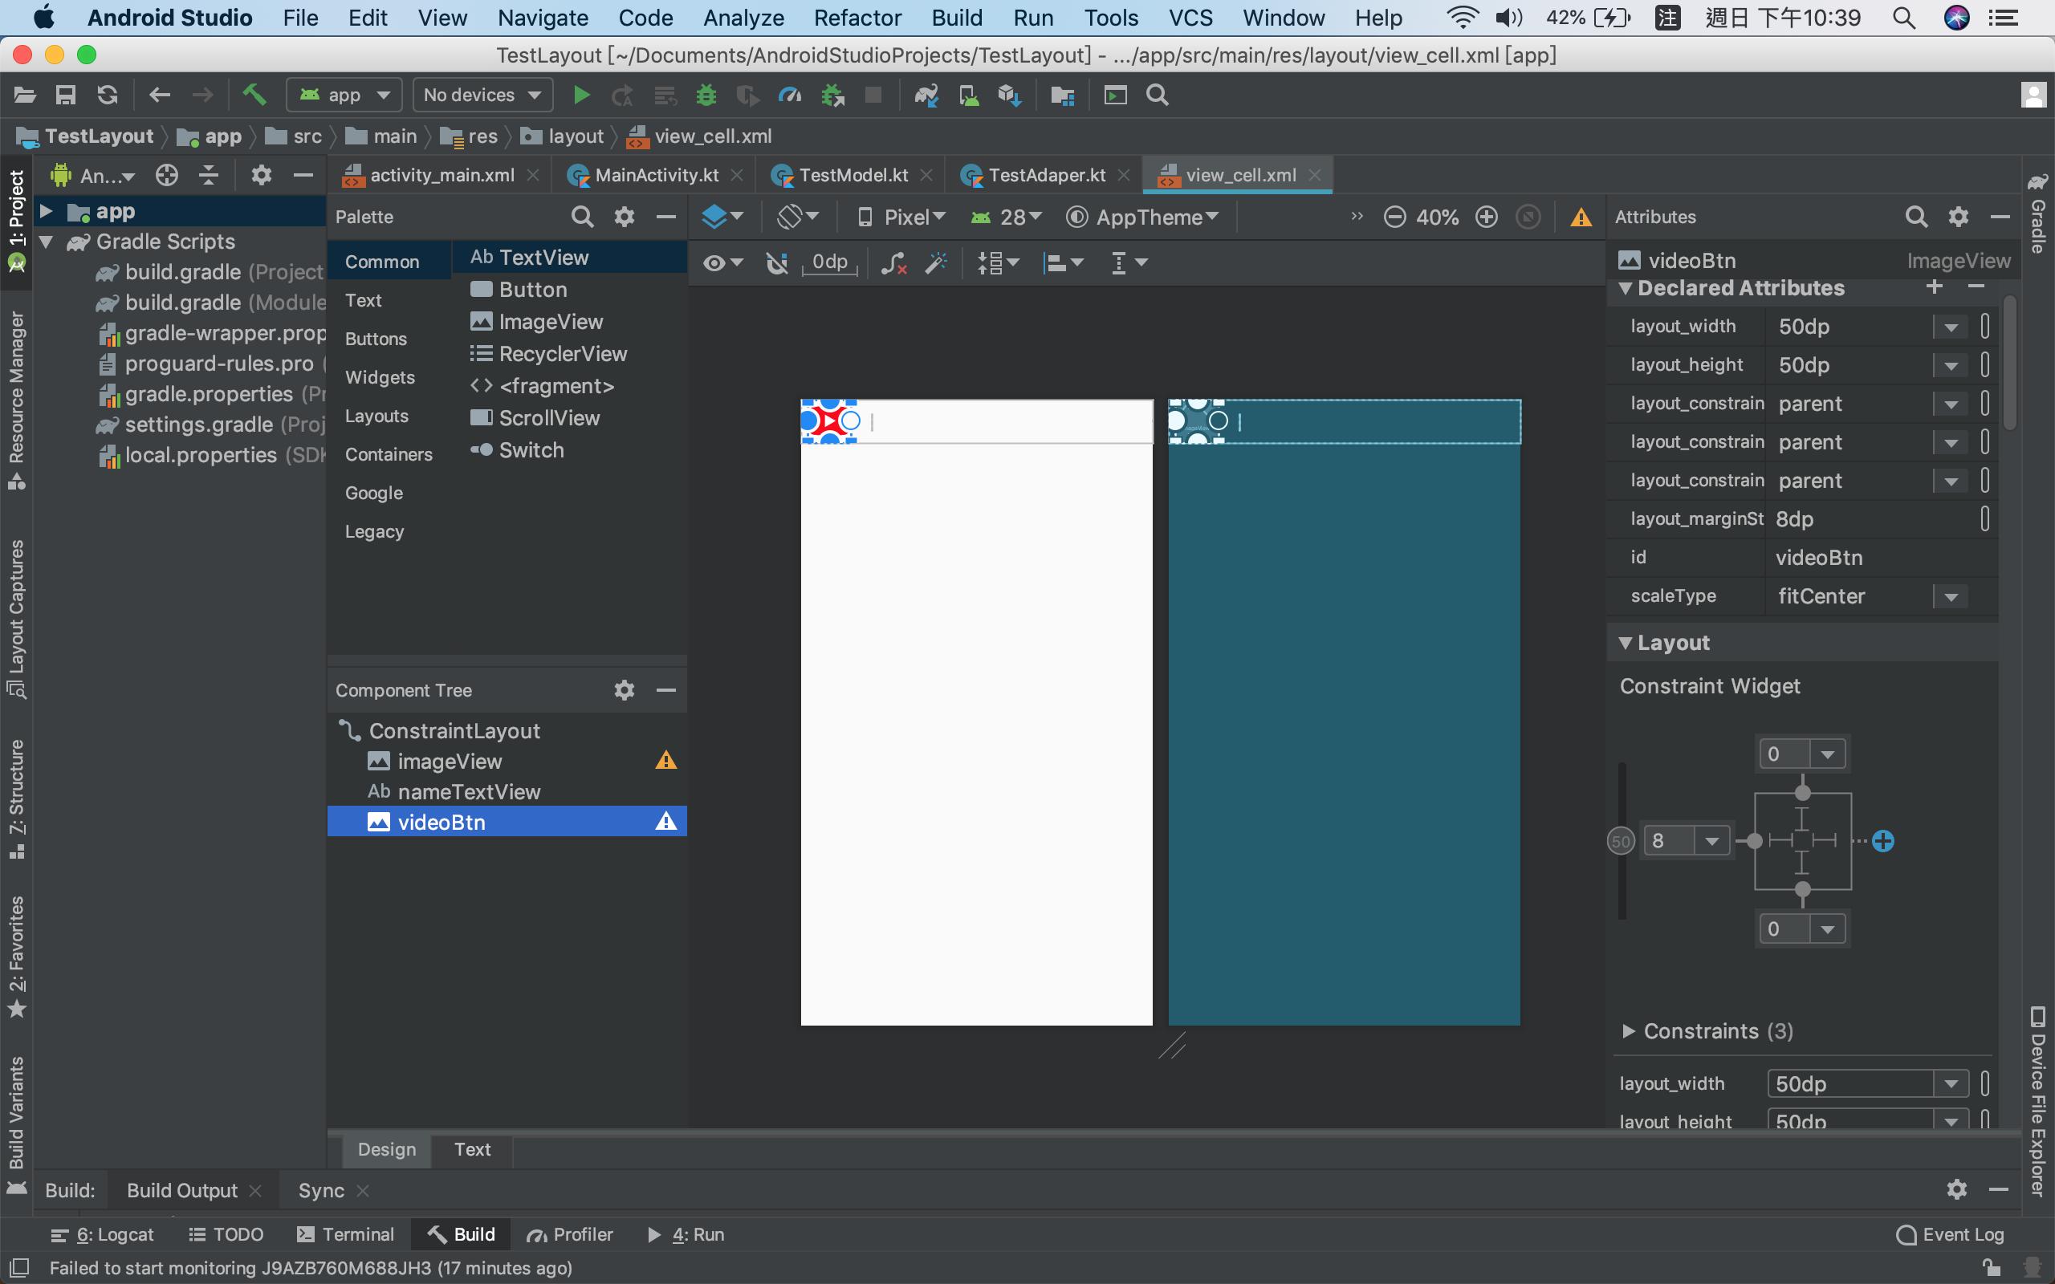Open the Event Log
This screenshot has width=2055, height=1284.
[1951, 1235]
